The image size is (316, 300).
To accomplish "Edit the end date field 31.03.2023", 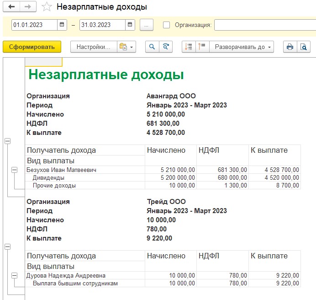I will pos(103,25).
